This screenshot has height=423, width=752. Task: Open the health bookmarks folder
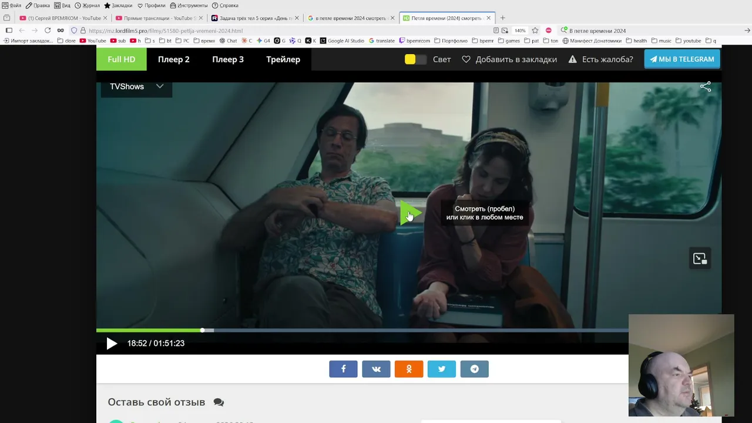[636, 41]
